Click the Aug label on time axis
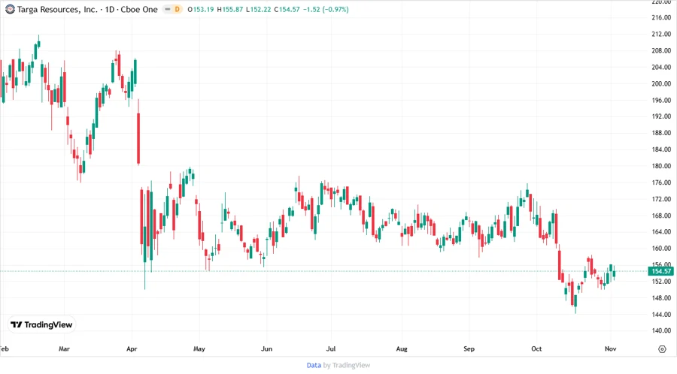This screenshot has height=374, width=677. coord(402,348)
